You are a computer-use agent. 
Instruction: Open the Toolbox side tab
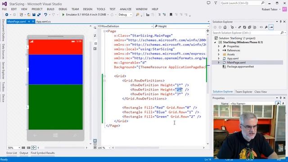tap(3, 86)
